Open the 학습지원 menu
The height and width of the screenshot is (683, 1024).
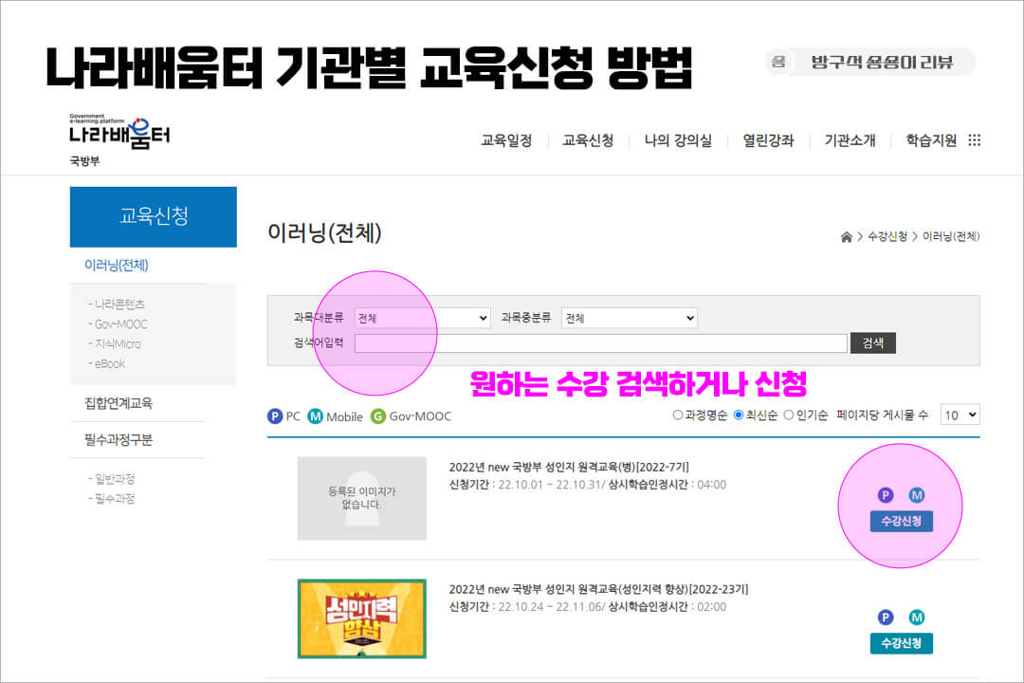931,140
